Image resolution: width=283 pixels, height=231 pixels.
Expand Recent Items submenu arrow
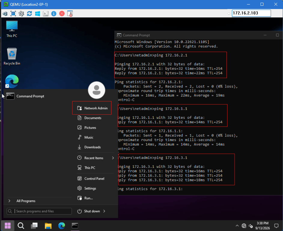[x=113, y=158]
